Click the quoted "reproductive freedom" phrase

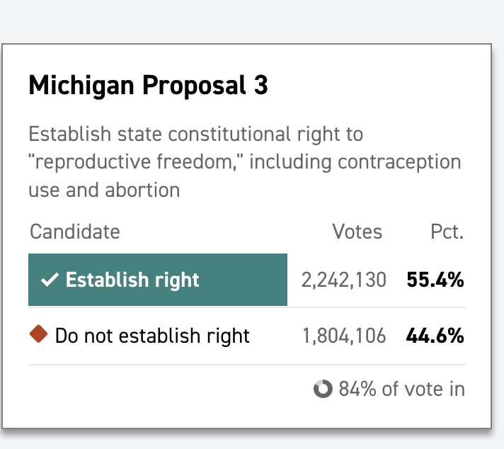tap(134, 162)
